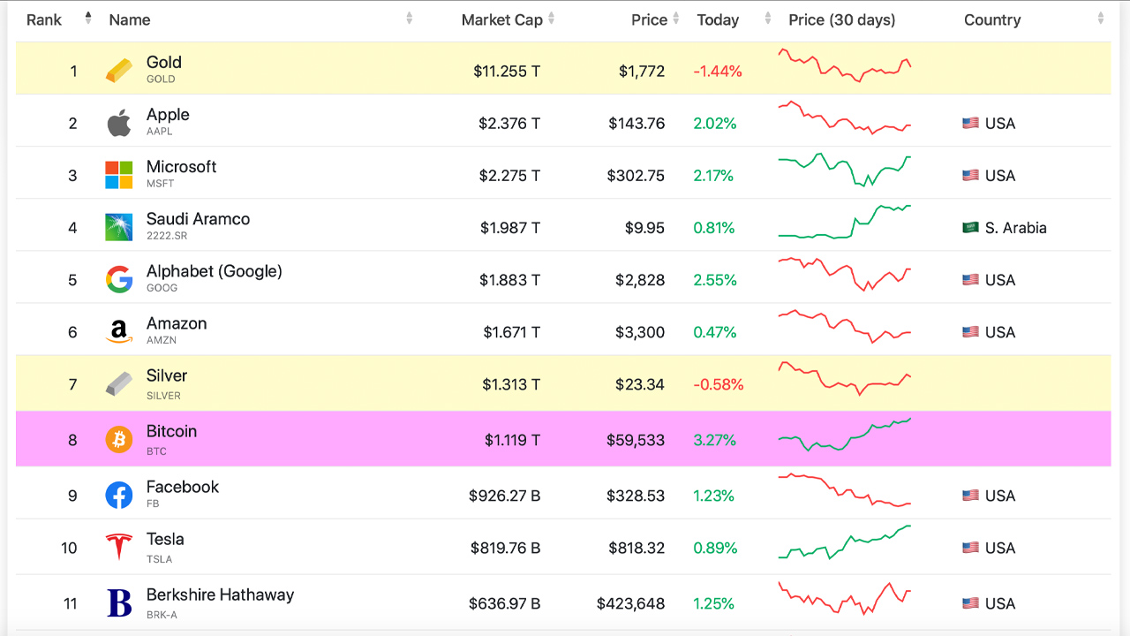Click Apple's price $143.76
Screen dimensions: 1130x636
[x=637, y=123]
